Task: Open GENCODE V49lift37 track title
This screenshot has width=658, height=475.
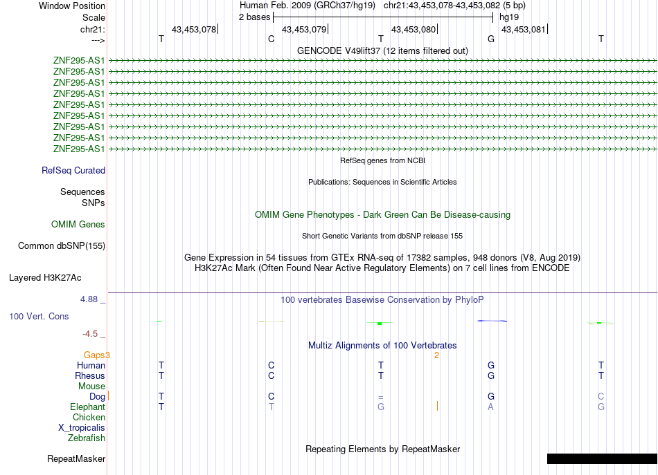Action: click(x=382, y=50)
